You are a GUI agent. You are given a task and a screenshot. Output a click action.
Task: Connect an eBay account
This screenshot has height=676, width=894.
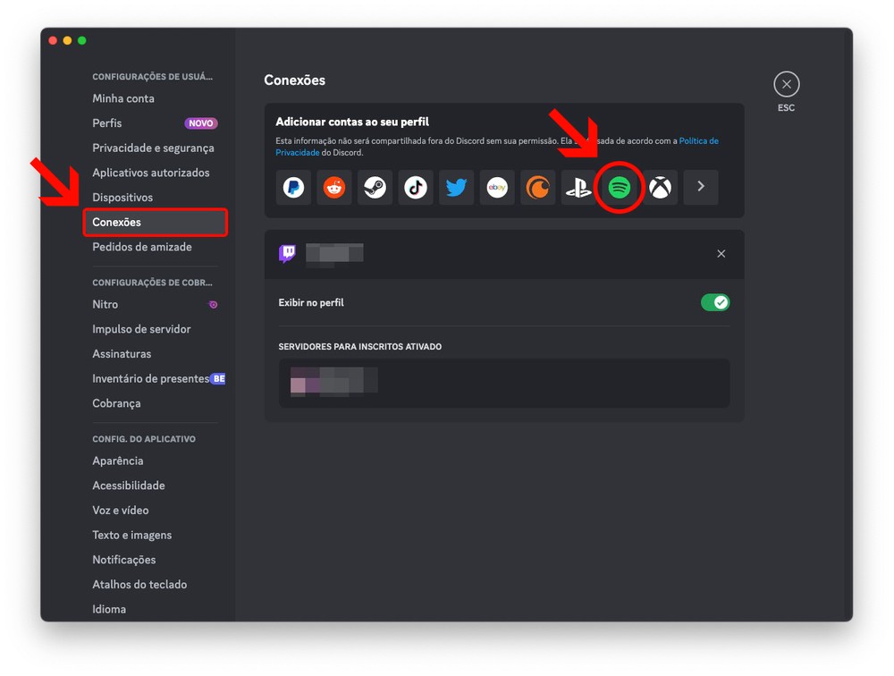tap(497, 187)
